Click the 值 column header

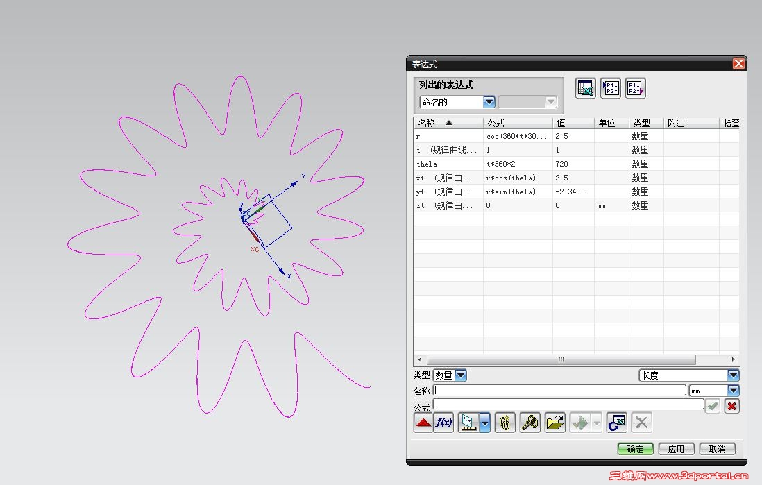(573, 123)
